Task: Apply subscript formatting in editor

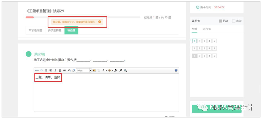Action: pyautogui.click(x=69, y=71)
